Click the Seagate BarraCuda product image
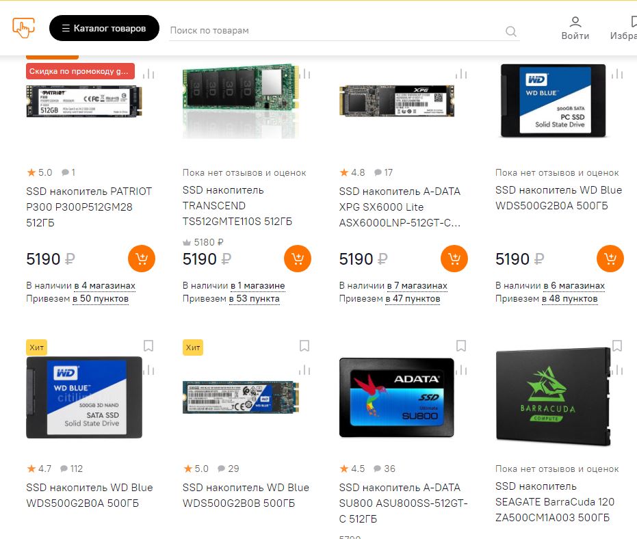The width and height of the screenshot is (637, 539). pyautogui.click(x=554, y=397)
